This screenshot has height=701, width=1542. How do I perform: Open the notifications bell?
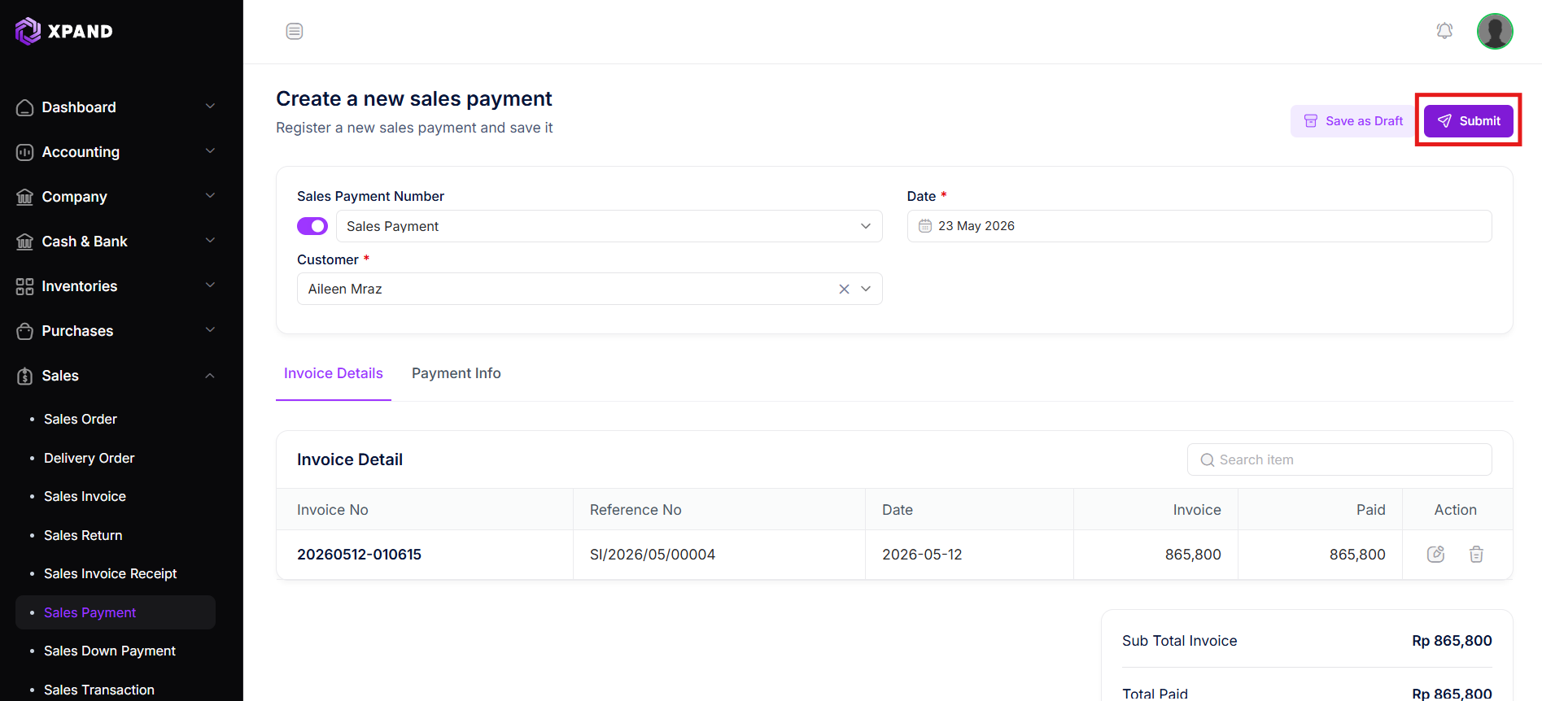[x=1444, y=31]
